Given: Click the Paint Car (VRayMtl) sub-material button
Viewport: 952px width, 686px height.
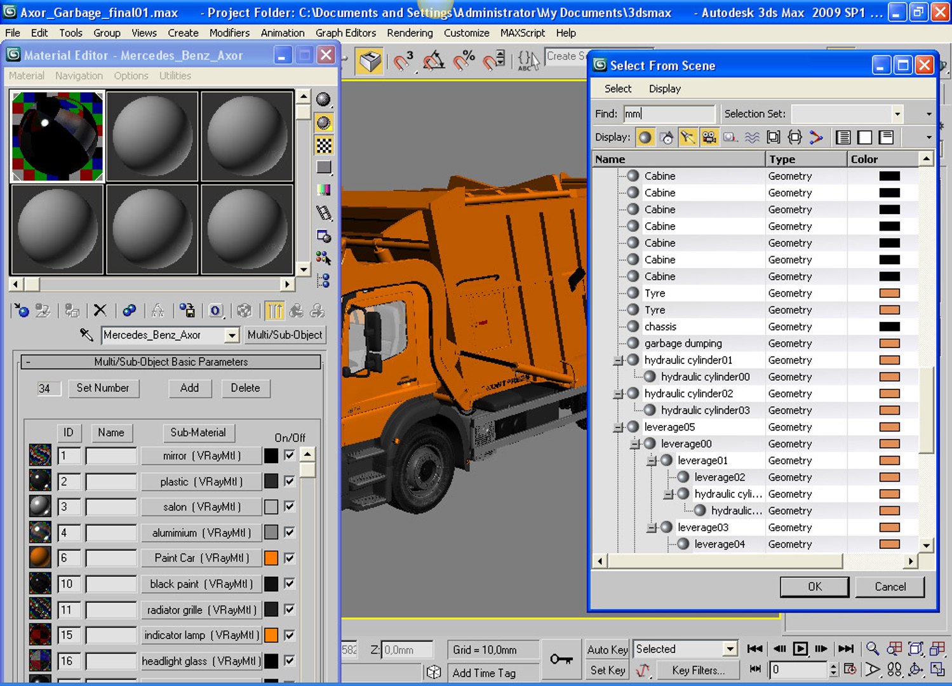Looking at the screenshot, I should pos(201,558).
